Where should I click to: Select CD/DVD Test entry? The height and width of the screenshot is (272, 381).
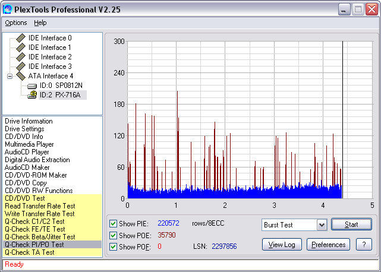52,198
